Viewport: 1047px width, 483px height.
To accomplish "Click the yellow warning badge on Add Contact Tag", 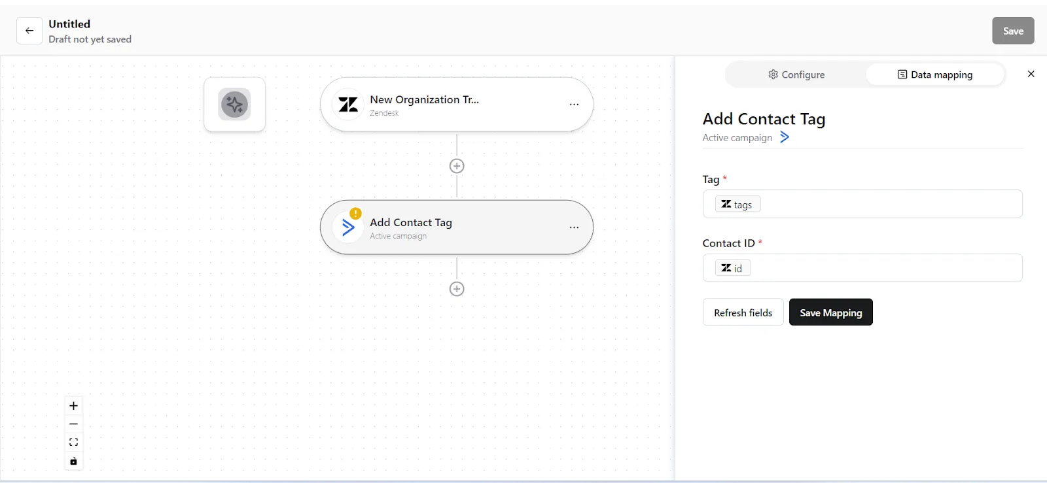I will pyautogui.click(x=355, y=214).
